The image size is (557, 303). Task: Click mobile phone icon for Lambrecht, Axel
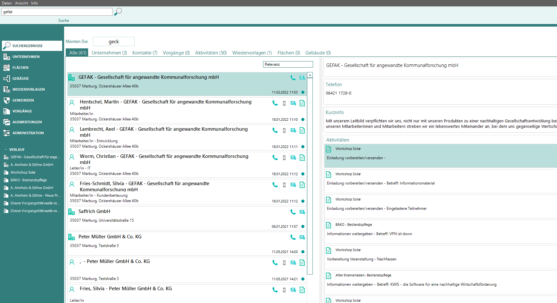pyautogui.click(x=284, y=130)
